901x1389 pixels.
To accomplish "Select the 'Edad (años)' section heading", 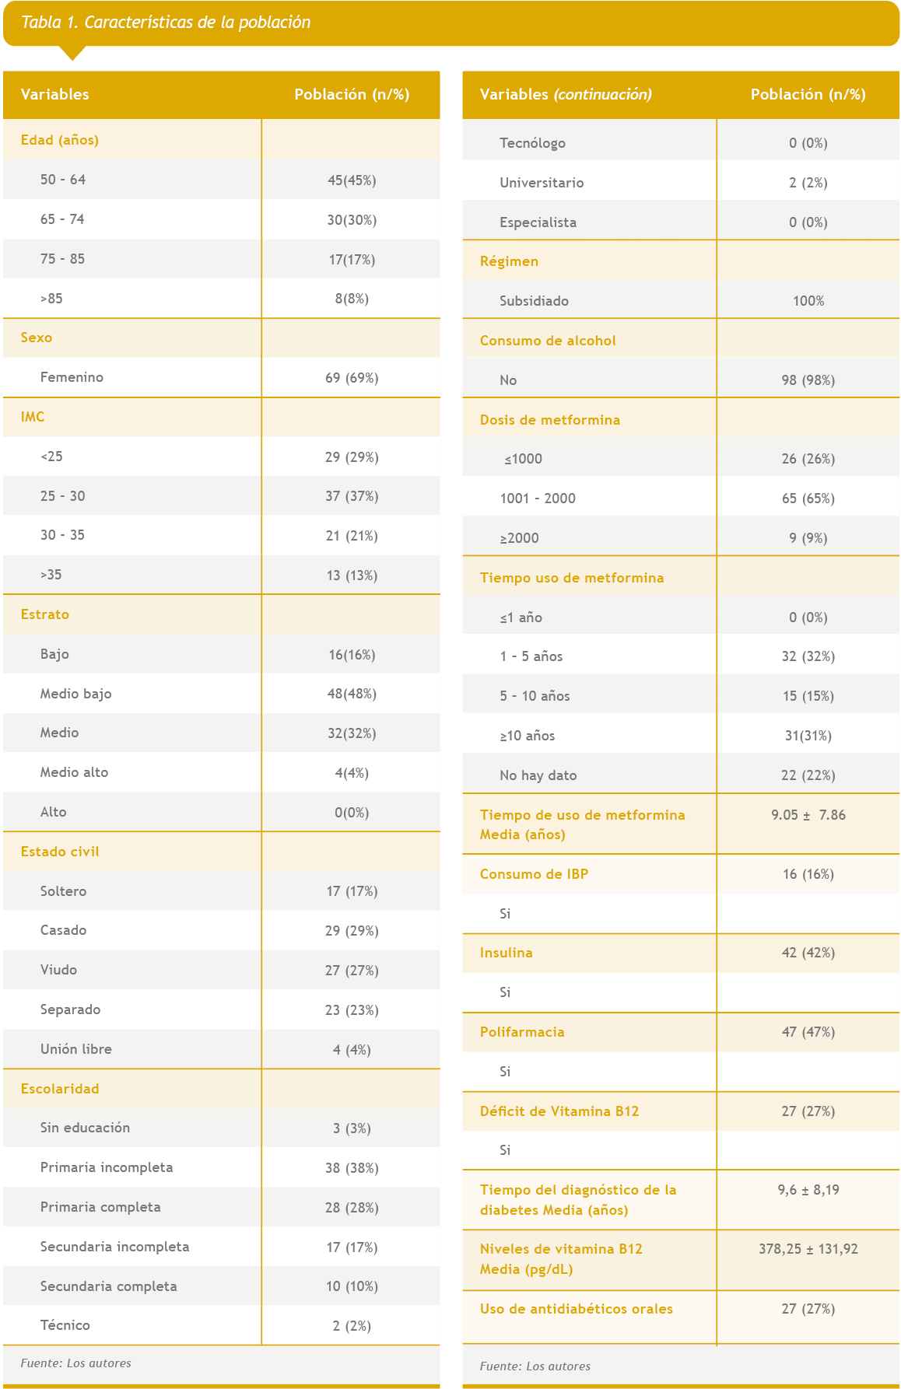I will [60, 141].
